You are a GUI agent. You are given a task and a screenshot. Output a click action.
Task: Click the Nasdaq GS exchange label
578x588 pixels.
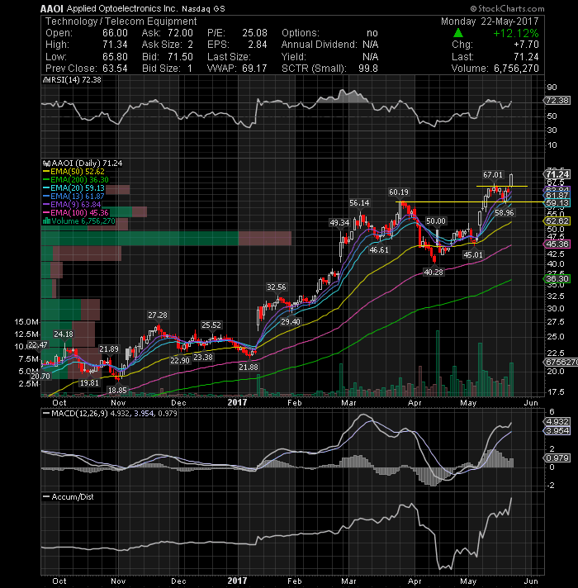203,8
